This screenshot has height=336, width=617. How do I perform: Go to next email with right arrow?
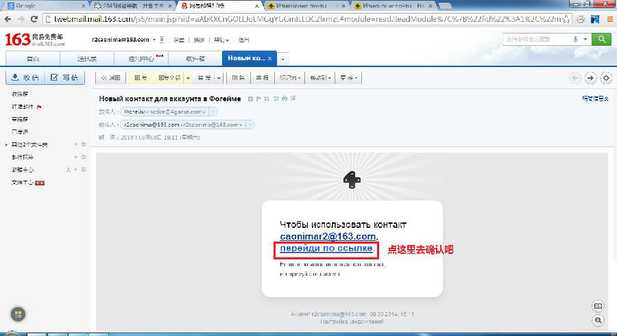[590, 78]
